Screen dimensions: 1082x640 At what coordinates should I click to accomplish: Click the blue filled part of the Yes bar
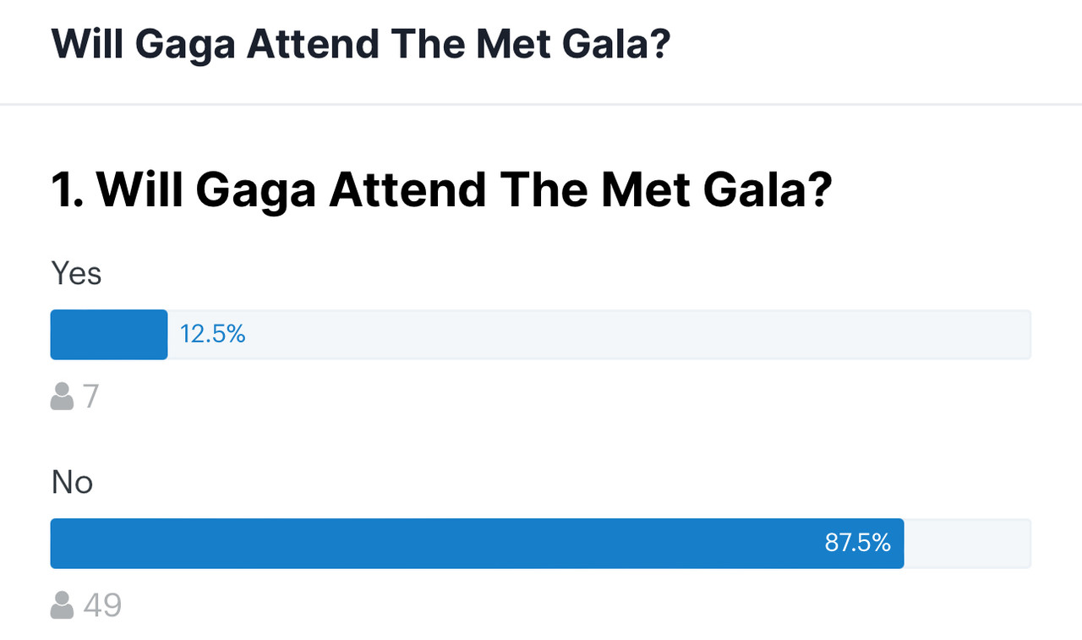109,335
